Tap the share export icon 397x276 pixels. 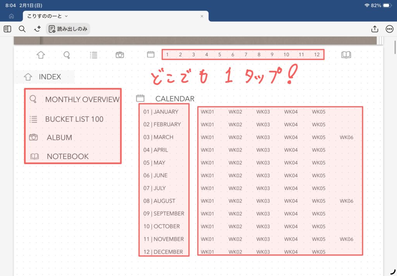375,29
